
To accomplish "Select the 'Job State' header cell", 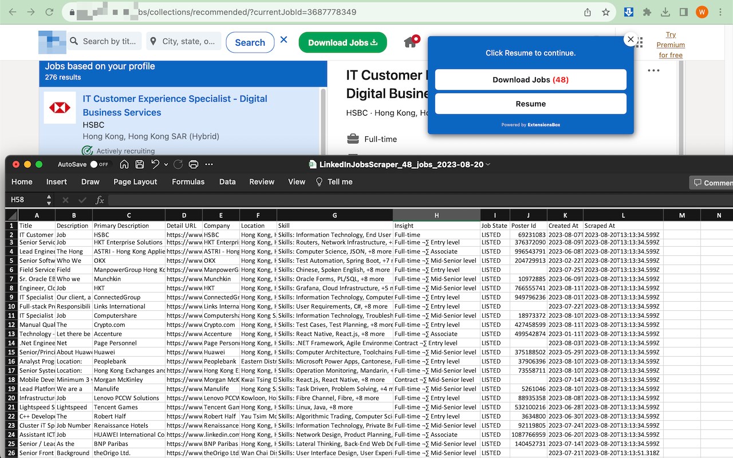I will (495, 226).
